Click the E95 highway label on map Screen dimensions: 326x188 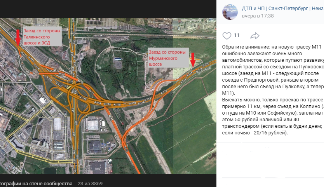[x=73, y=110]
